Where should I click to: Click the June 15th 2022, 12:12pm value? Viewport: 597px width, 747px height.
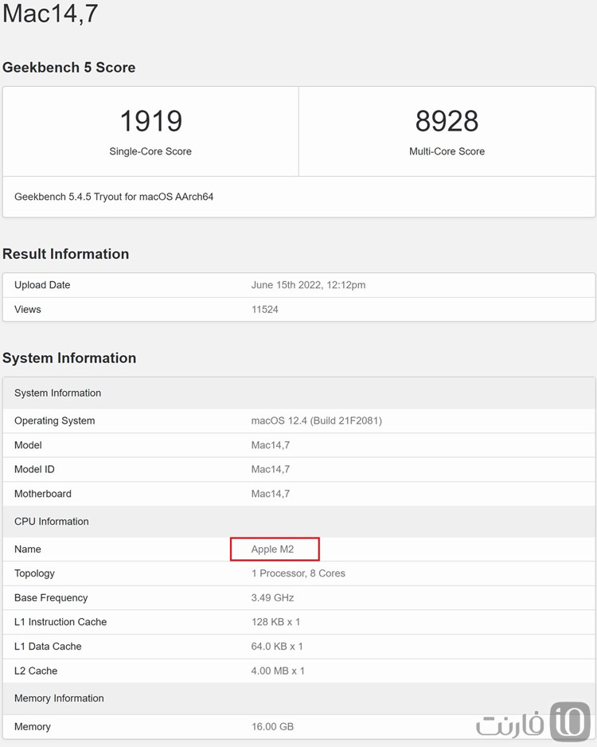coord(309,285)
